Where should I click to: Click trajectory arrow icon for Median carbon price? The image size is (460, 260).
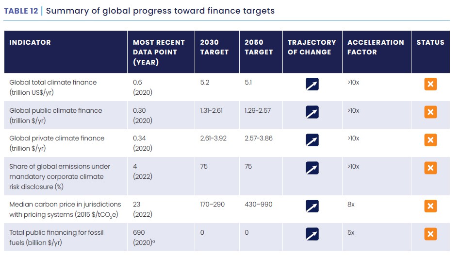pyautogui.click(x=312, y=206)
